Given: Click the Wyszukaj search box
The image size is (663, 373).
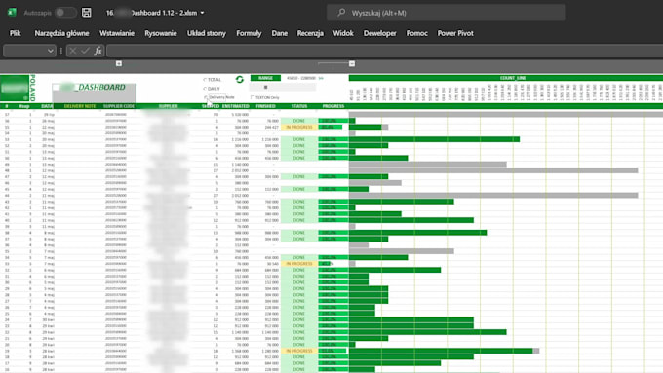Looking at the screenshot, I should click(447, 13).
